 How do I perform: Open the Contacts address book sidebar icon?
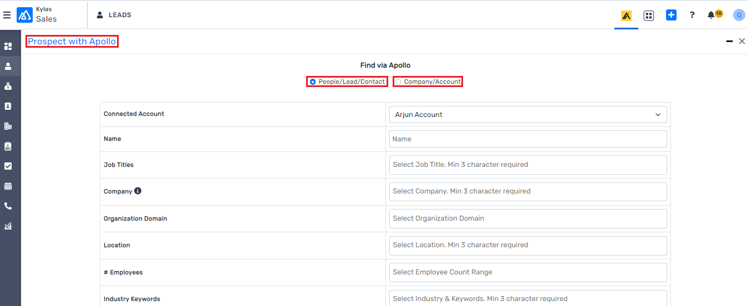tap(8, 106)
